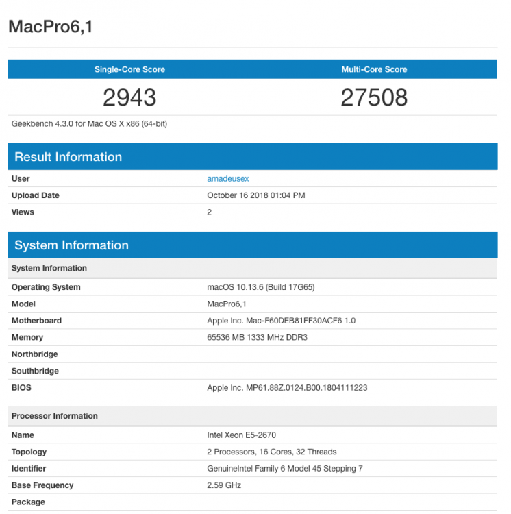The image size is (511, 514).
Task: Click the gray System Information subheader row
Action: point(253,268)
